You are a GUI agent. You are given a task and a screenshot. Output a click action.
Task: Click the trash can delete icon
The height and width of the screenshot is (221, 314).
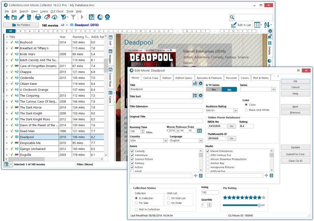29,17
